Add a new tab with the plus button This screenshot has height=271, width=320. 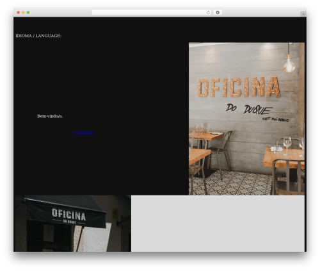[x=303, y=14]
